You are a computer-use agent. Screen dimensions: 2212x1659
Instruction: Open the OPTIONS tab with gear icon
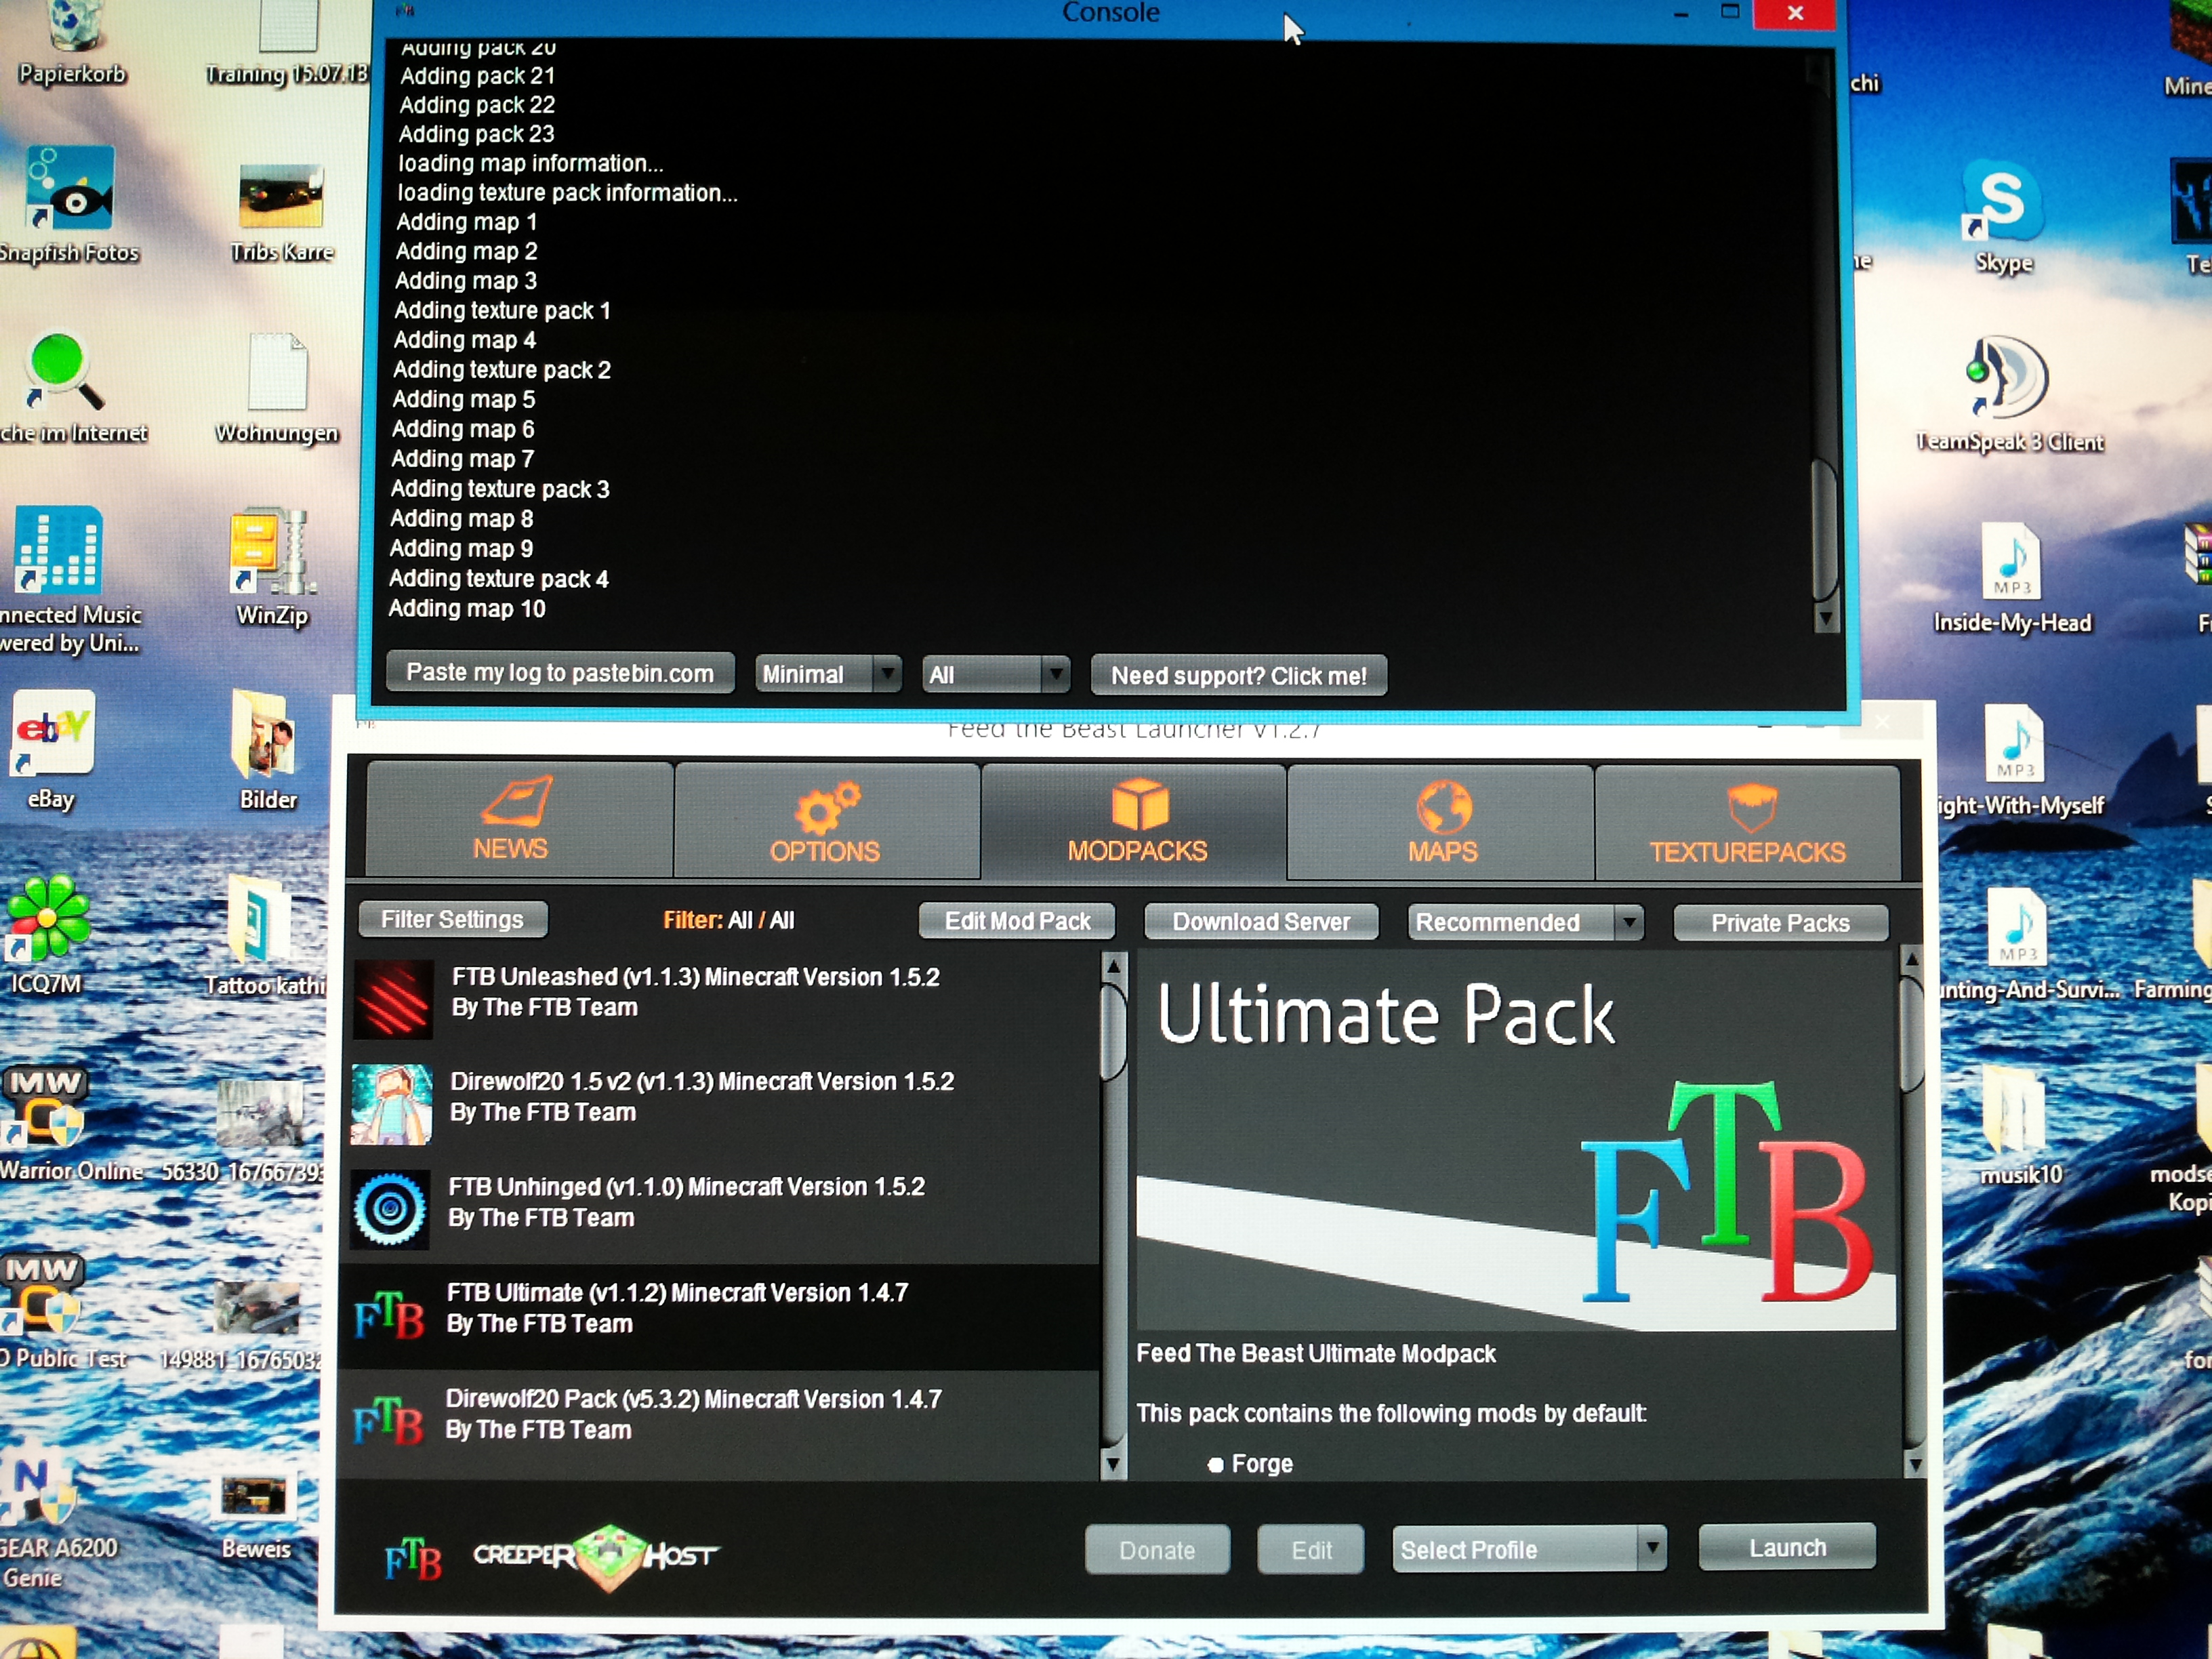tap(826, 821)
